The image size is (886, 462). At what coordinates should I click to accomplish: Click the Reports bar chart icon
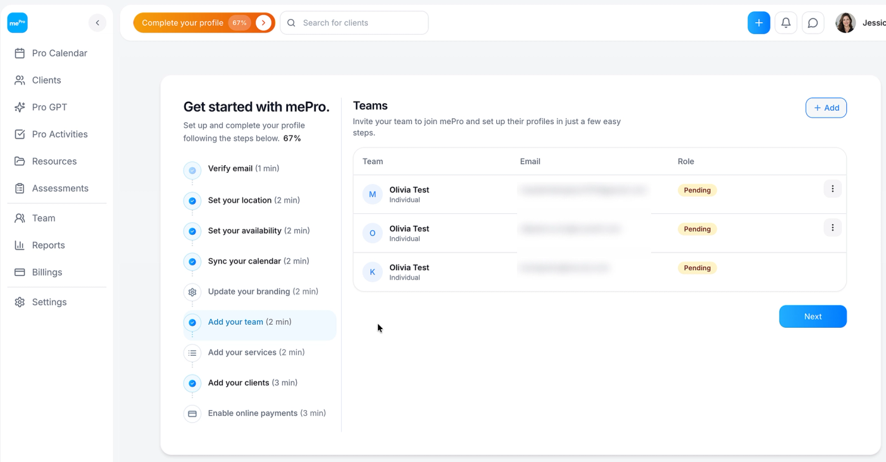[20, 246]
